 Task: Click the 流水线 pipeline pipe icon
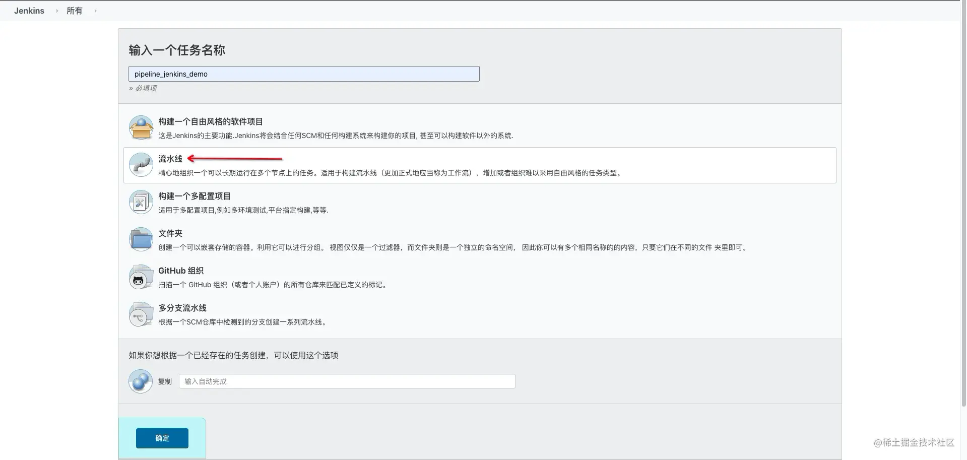pos(141,165)
